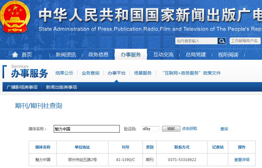
Task: Click the 期刊/期刊社查询 heading
Action: tap(38, 106)
